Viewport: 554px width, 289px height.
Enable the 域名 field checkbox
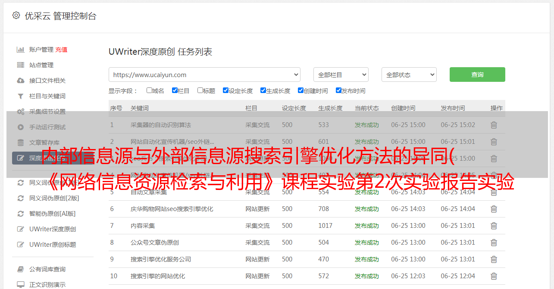tap(149, 90)
